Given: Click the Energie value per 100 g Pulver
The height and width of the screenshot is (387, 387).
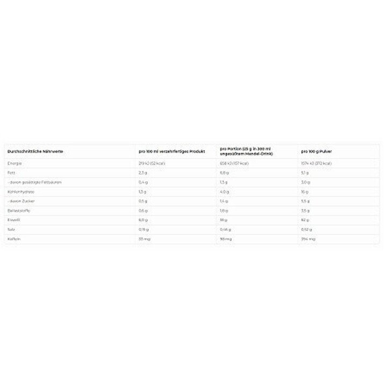Looking at the screenshot, I should [x=316, y=163].
